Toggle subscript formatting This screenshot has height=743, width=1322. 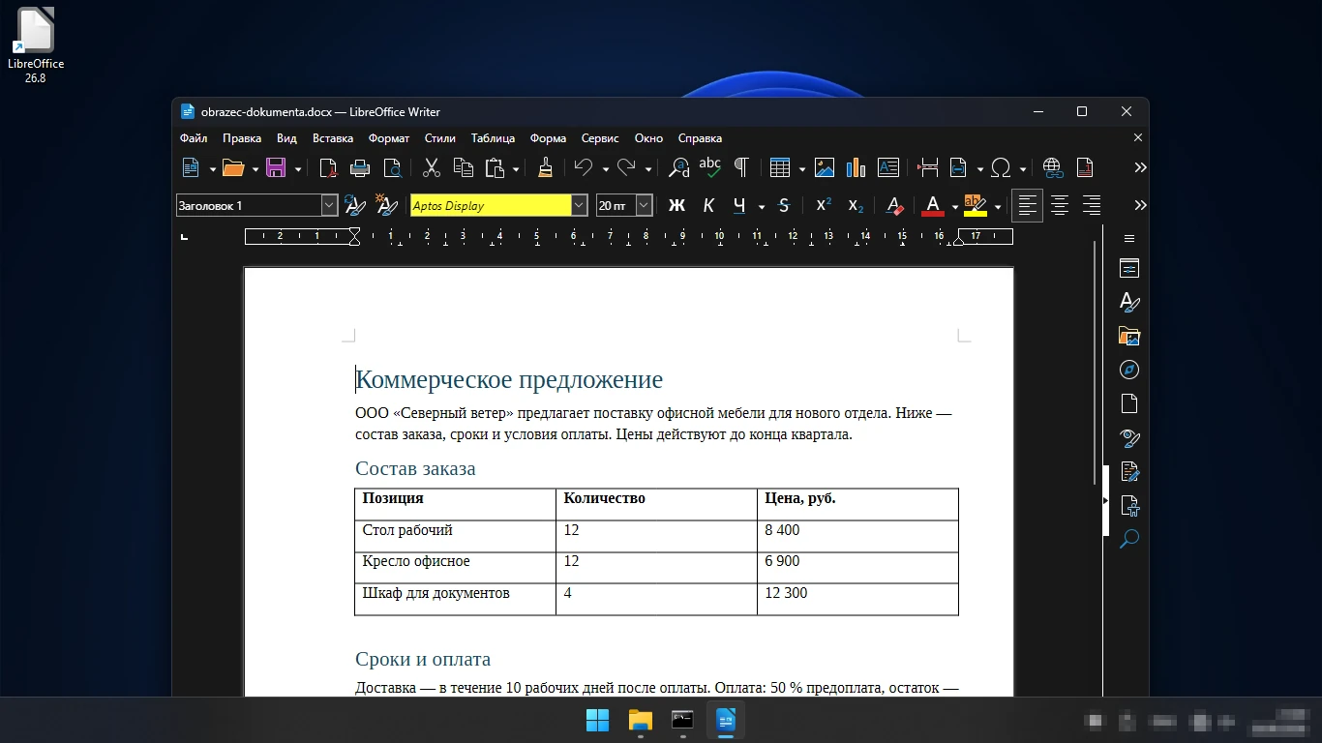click(856, 205)
